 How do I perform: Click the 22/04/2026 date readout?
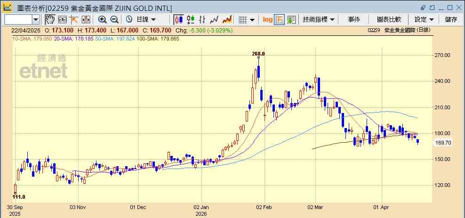point(26,30)
